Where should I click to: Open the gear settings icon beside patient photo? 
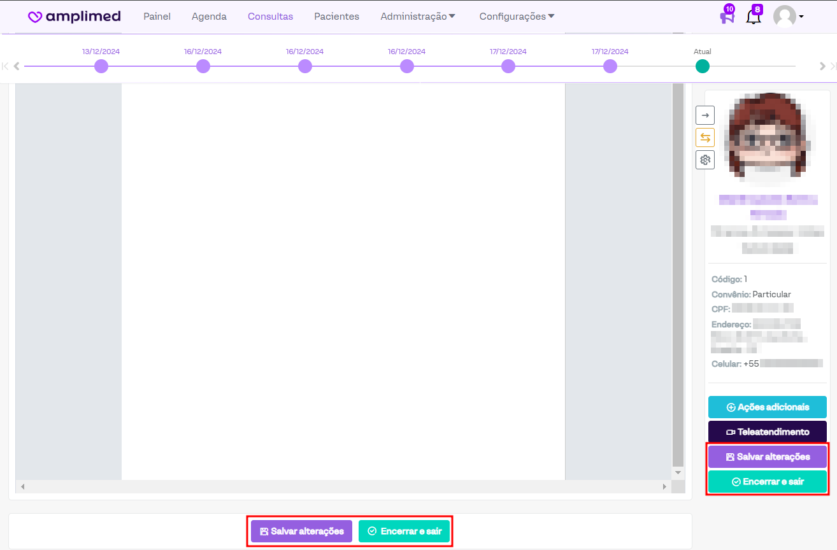tap(705, 160)
